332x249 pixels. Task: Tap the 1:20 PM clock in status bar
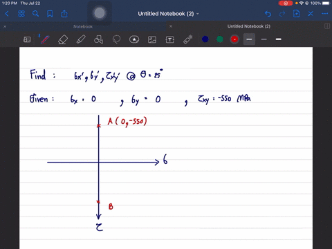[10, 3]
